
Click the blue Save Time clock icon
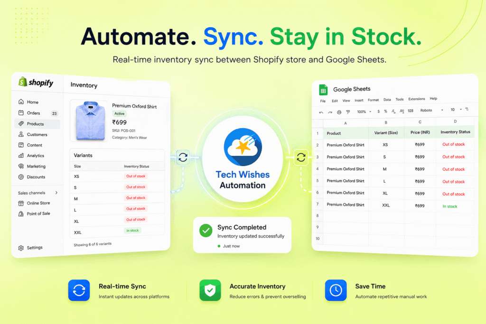point(336,290)
